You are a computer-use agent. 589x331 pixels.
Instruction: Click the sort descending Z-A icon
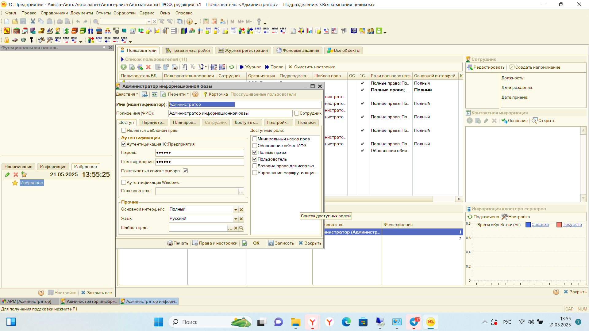pos(222,67)
